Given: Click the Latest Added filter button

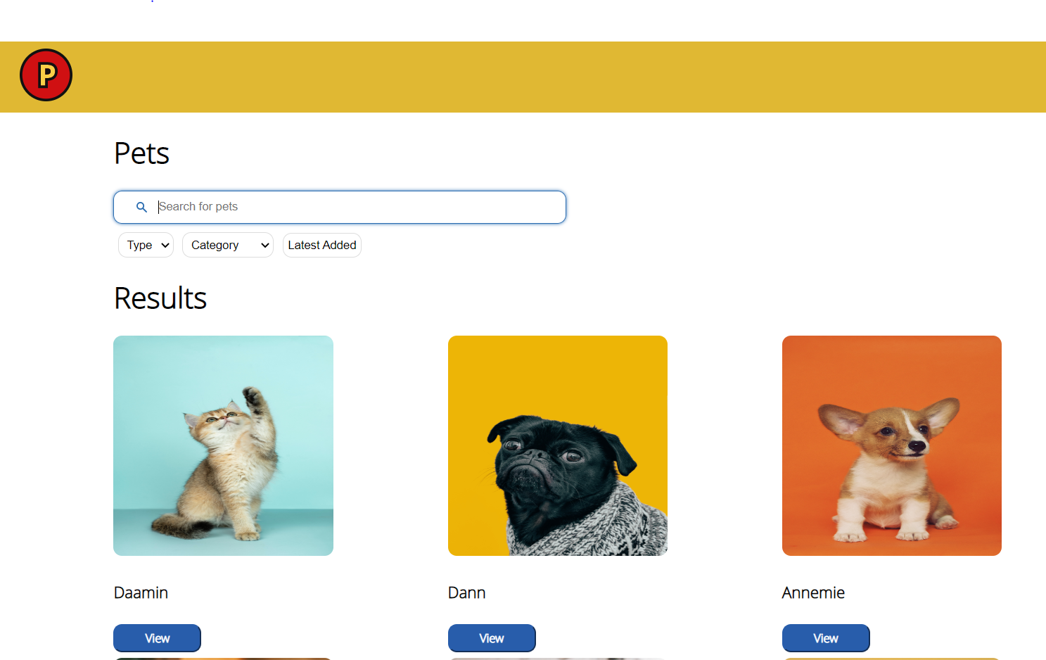Looking at the screenshot, I should [321, 245].
